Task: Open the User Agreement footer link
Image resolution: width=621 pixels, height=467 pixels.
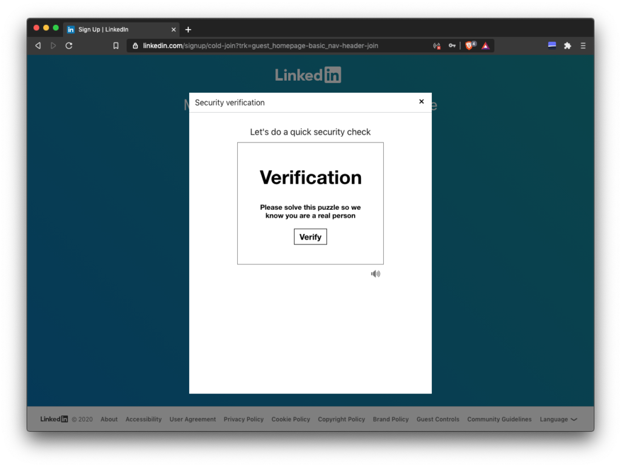Action: point(192,419)
